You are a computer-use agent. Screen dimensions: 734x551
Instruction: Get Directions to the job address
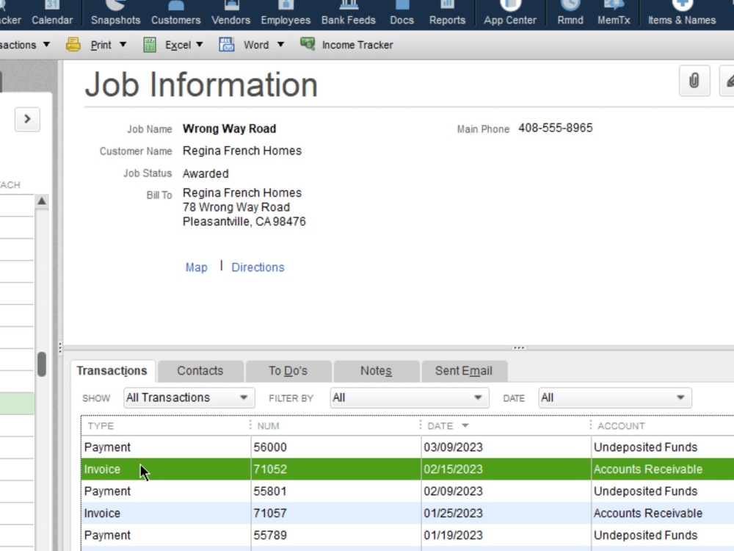(x=258, y=267)
